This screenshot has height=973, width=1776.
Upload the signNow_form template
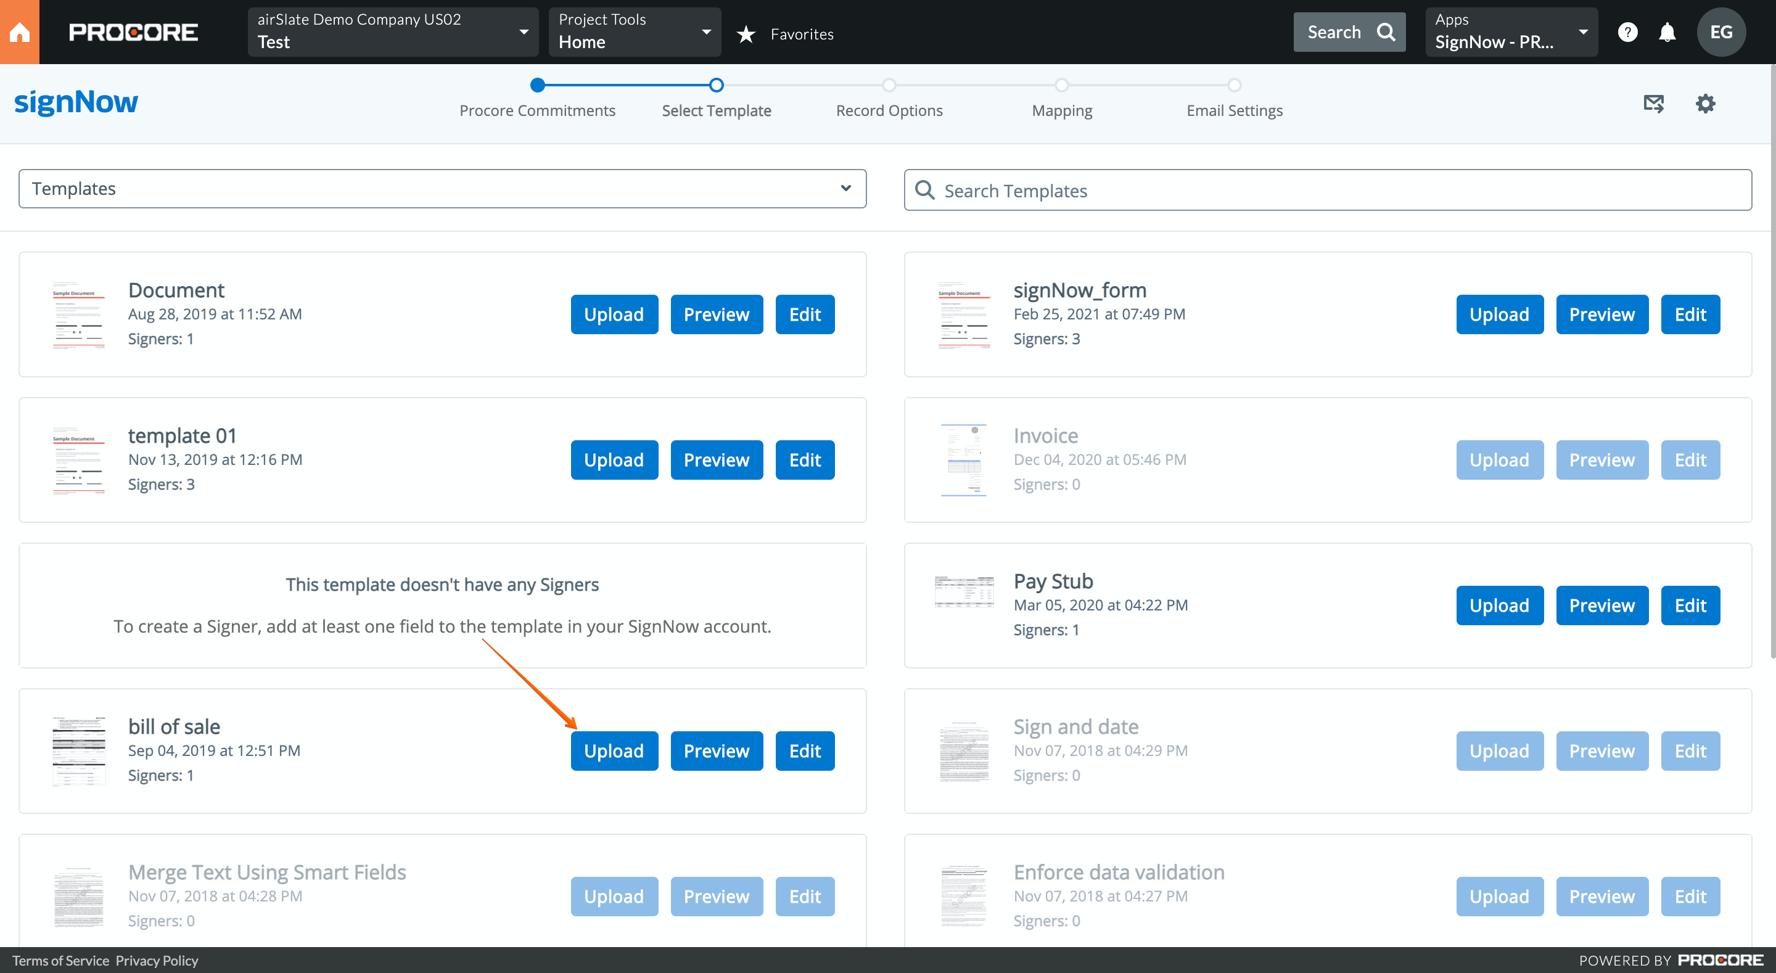click(x=1499, y=314)
